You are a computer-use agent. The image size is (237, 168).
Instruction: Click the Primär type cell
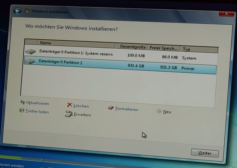click(x=188, y=68)
